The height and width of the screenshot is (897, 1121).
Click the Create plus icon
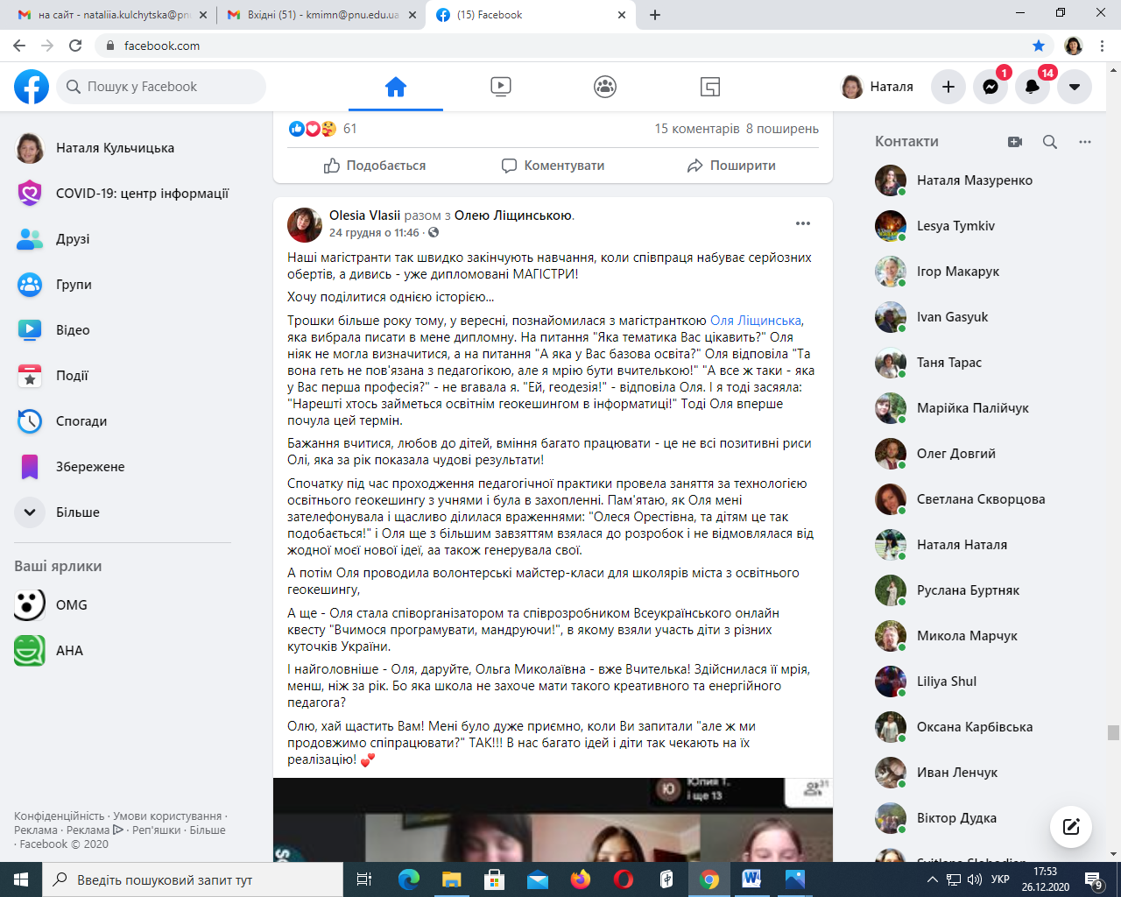tap(948, 87)
